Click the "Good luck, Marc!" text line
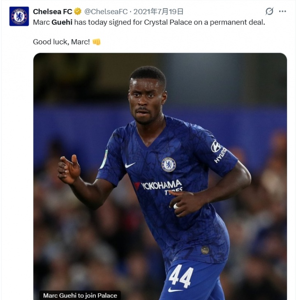 pyautogui.click(x=61, y=42)
